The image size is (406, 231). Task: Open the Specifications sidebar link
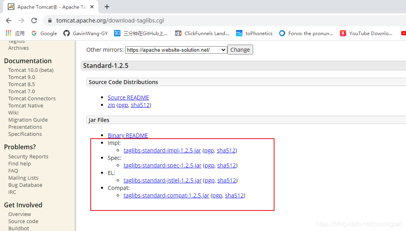25,134
